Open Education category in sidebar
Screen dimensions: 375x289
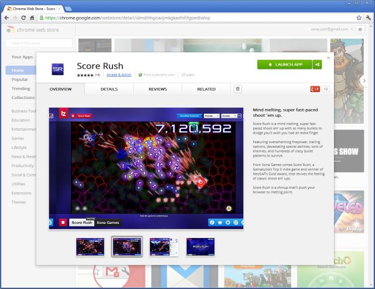pos(21,120)
